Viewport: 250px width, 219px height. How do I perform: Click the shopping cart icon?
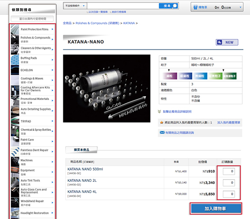(195, 7)
